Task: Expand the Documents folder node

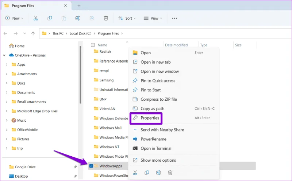Action: pyautogui.click(x=7, y=92)
